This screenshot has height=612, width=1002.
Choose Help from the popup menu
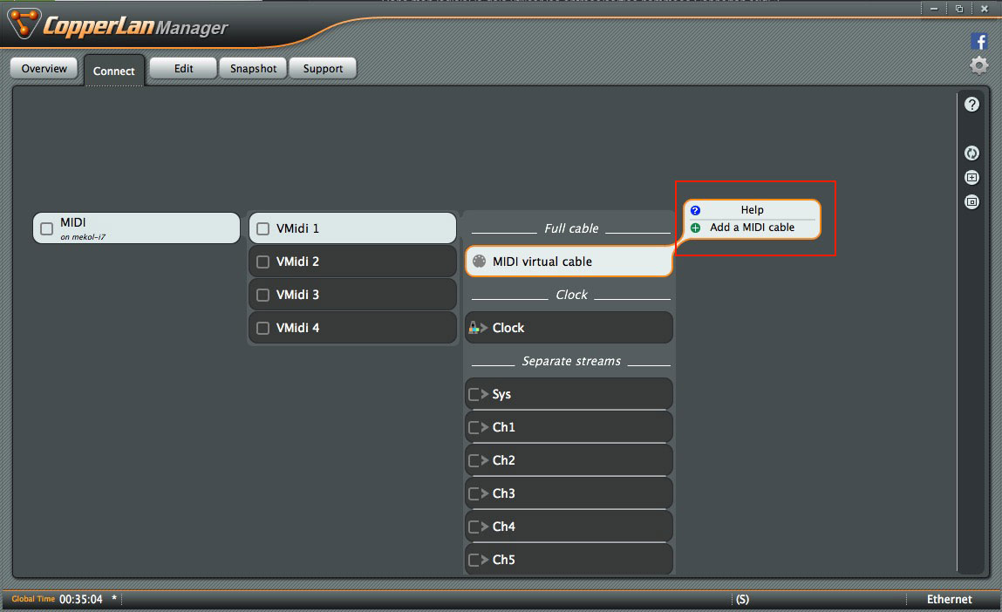point(752,210)
